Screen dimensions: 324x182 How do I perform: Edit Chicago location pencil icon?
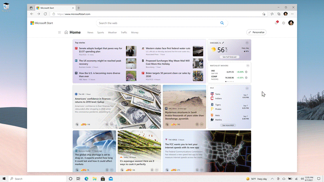point(223,43)
